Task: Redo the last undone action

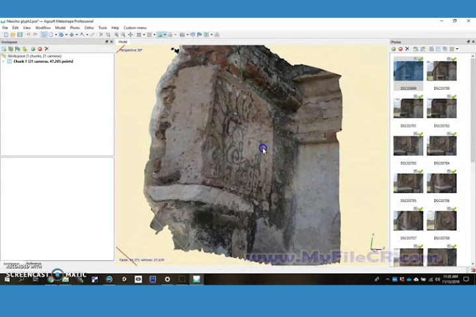Action: 35,35
